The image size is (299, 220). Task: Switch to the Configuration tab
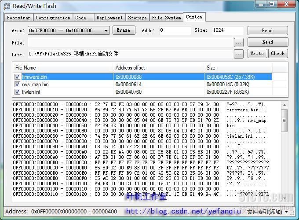53,18
